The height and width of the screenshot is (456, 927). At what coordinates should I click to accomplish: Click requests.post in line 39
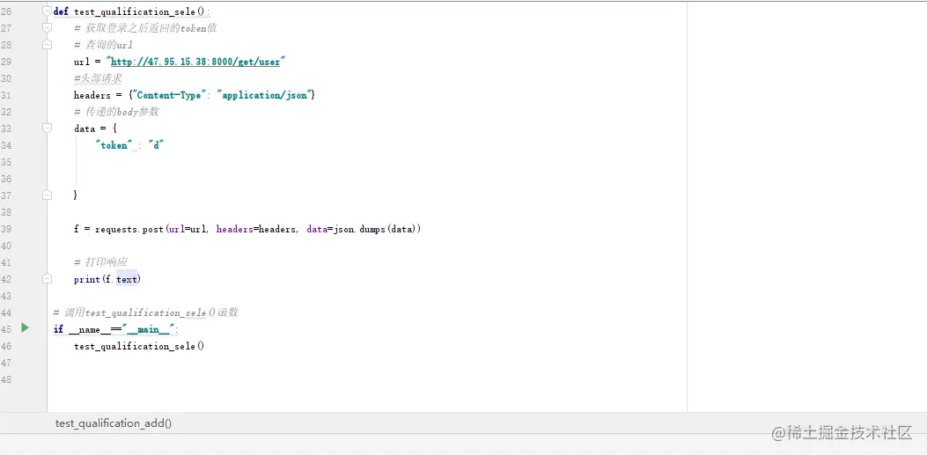129,229
